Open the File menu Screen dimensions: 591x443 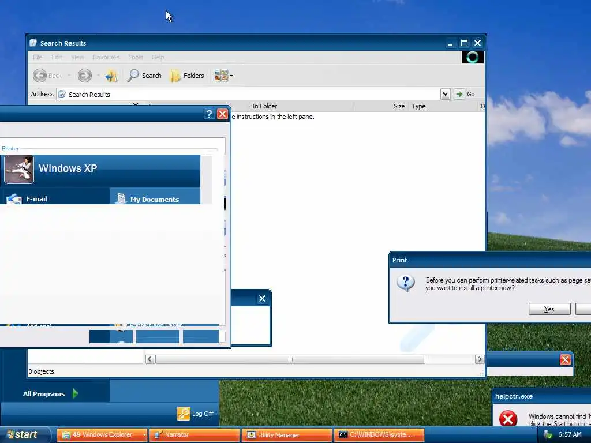(x=38, y=57)
